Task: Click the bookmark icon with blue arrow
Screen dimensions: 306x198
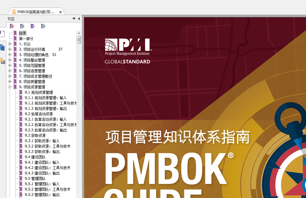Action: pos(33,26)
